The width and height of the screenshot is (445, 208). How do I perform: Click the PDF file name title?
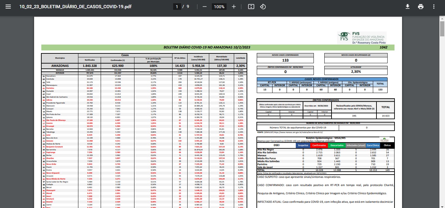[75, 7]
